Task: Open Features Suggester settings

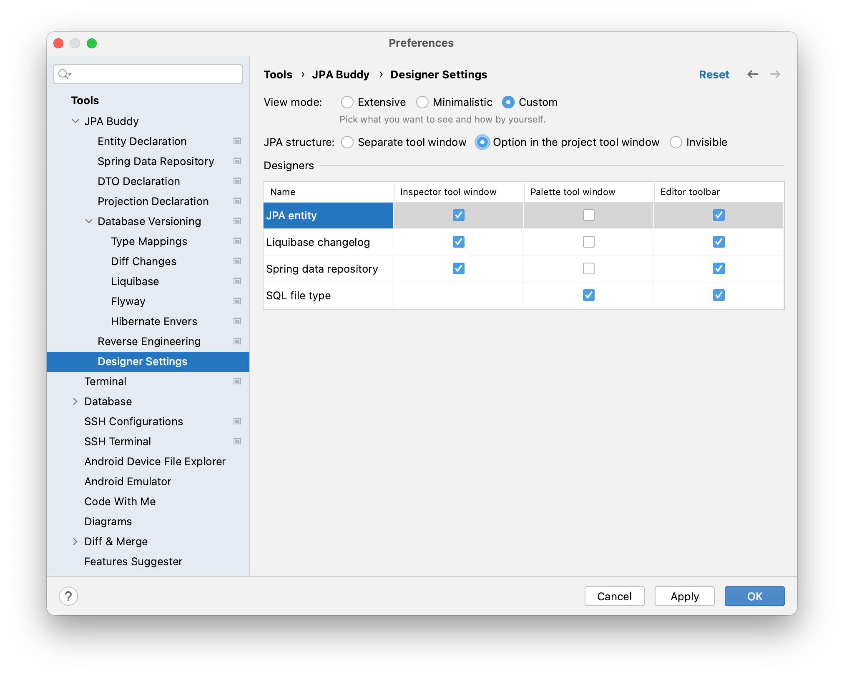Action: pos(133,562)
